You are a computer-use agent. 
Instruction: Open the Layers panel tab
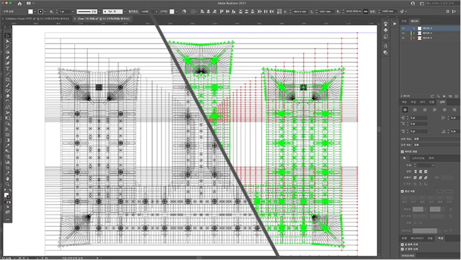pyautogui.click(x=414, y=21)
